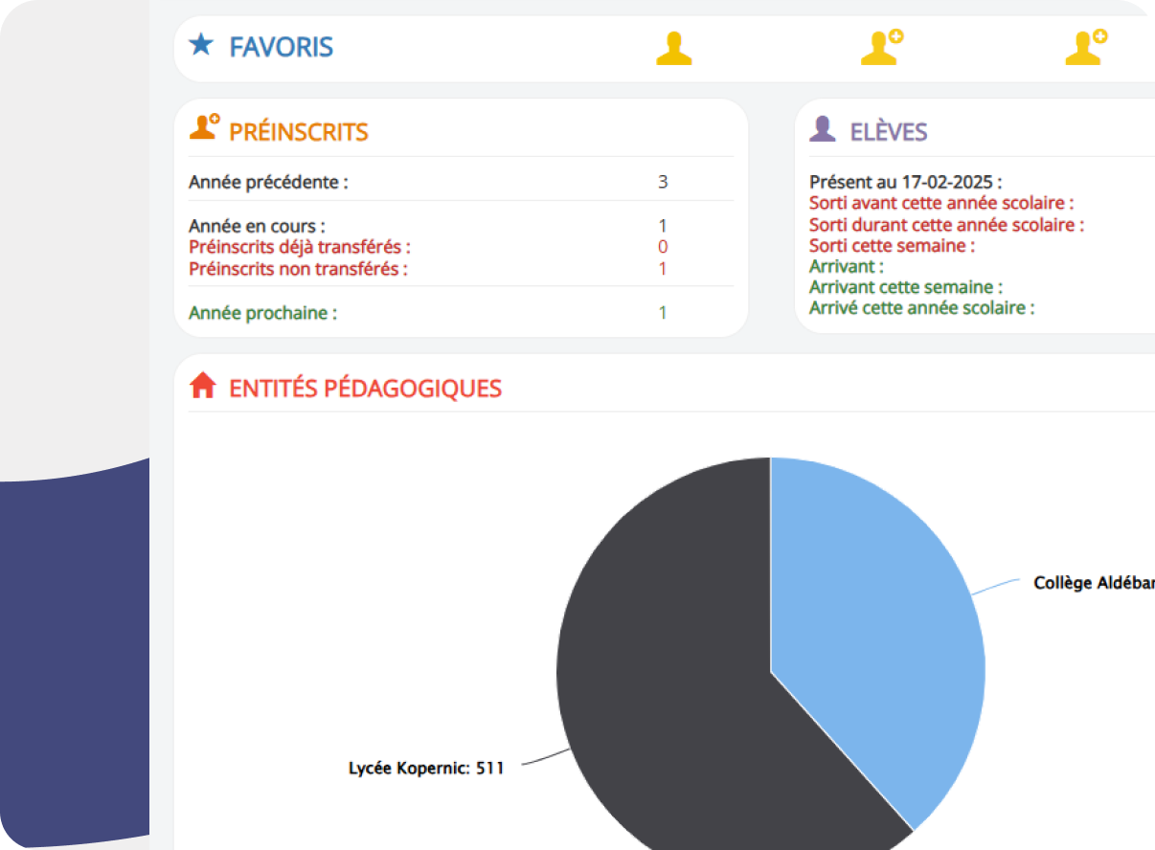Open the green Année prochaine entry
The image size is (1155, 850).
(262, 313)
